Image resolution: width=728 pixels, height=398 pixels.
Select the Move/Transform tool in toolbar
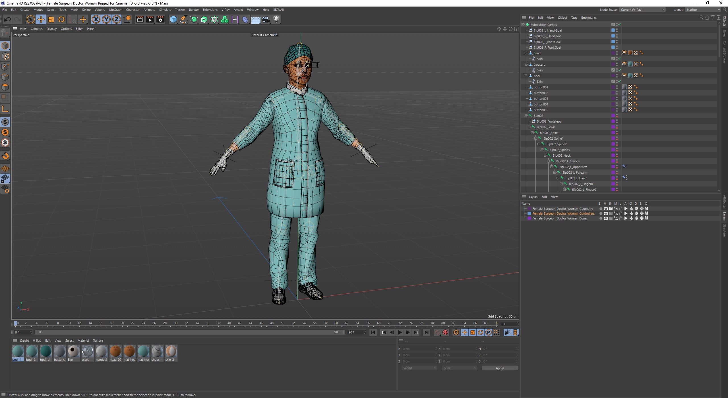point(41,19)
